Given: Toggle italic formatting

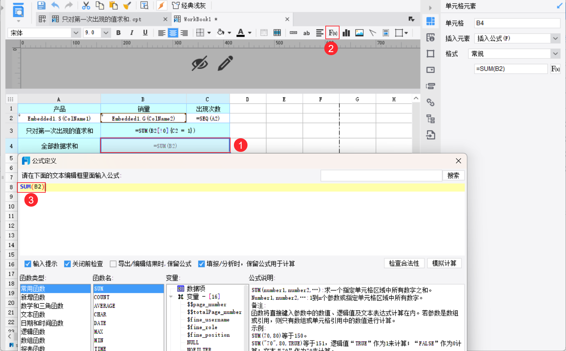Looking at the screenshot, I should point(132,33).
